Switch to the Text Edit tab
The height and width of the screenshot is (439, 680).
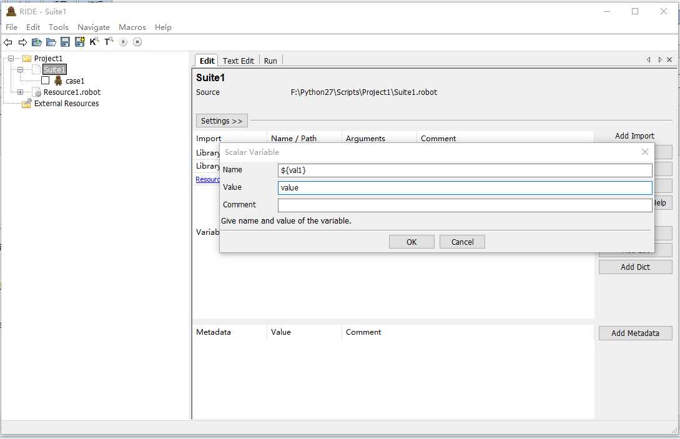click(x=239, y=61)
